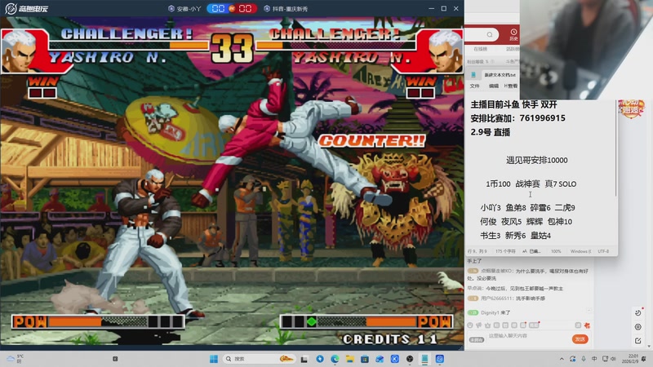Click the Notepad vertical scrollbar
Image resolution: width=653 pixels, height=367 pixels.
[616, 148]
